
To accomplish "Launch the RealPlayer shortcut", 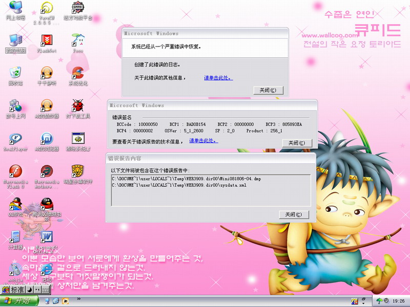I will point(15,142).
